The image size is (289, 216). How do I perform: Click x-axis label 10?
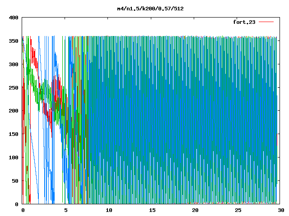pyautogui.click(x=109, y=210)
